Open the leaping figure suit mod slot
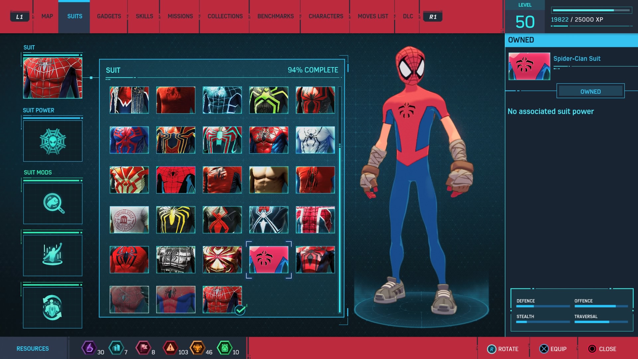Screen dimensions: 638x359 pos(53,255)
